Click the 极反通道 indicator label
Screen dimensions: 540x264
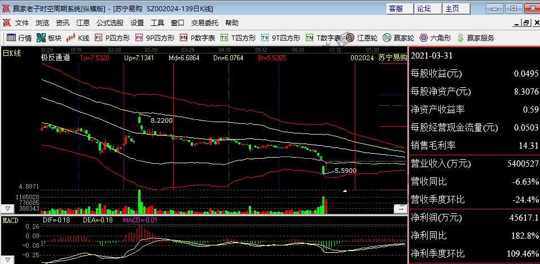point(55,58)
